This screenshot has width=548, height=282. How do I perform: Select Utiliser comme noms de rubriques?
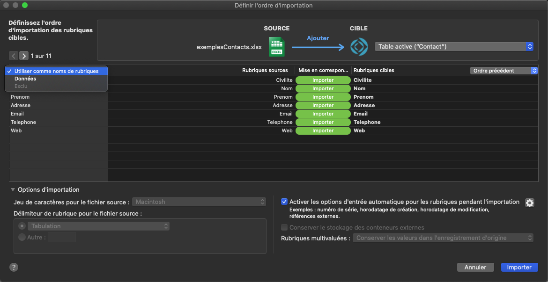56,71
